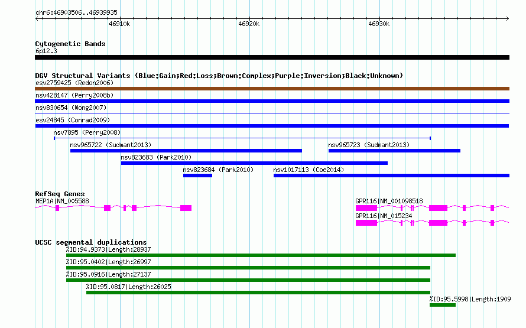
Task: Select the nsv823684 (Park2010) label
Action: [219, 170]
